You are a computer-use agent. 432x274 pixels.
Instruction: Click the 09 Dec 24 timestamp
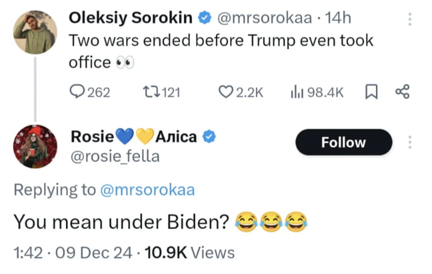[94, 252]
